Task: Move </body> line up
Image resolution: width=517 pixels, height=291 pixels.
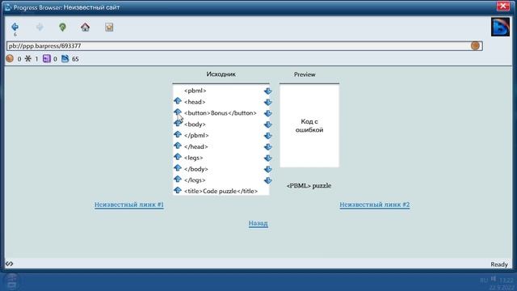Action: pyautogui.click(x=178, y=168)
